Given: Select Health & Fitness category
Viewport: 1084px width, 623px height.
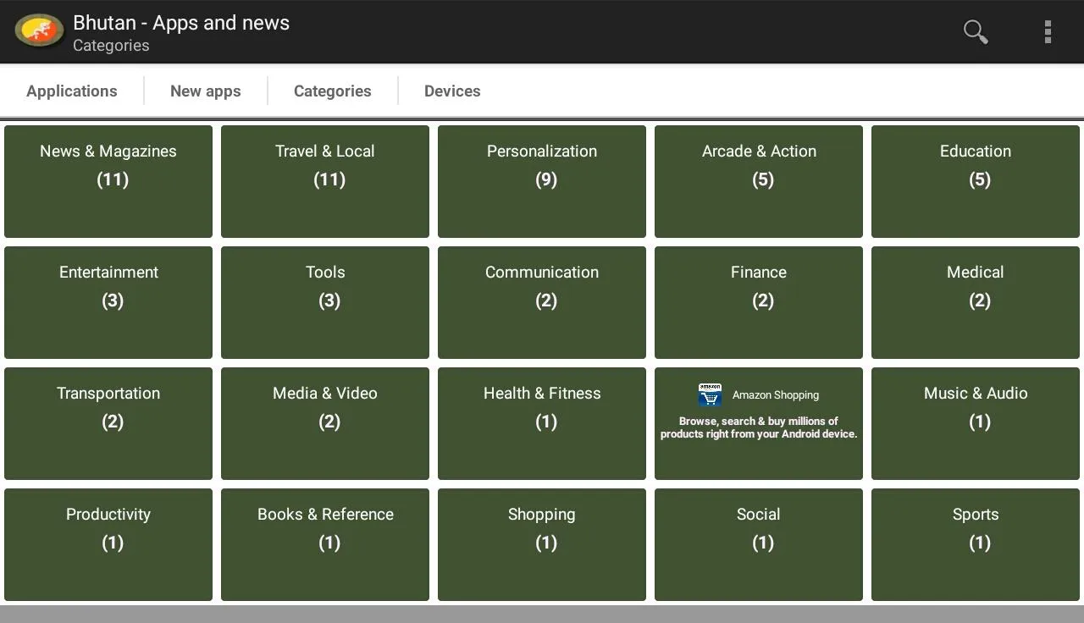Looking at the screenshot, I should click(542, 423).
